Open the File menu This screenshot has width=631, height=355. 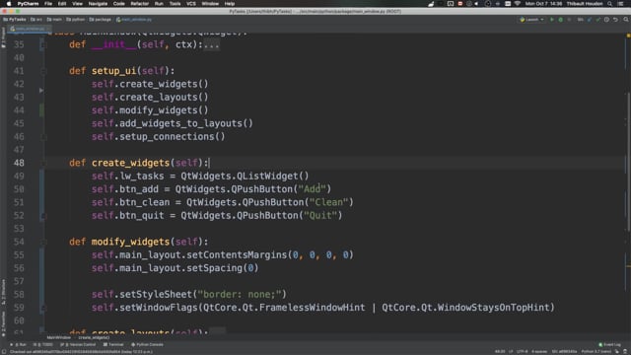[48, 4]
